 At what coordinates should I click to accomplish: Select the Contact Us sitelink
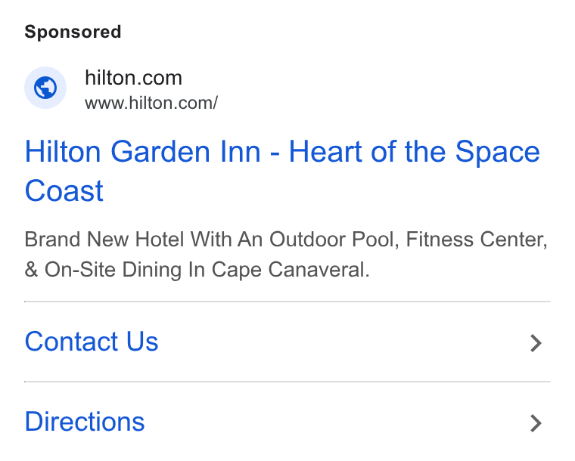click(x=92, y=342)
